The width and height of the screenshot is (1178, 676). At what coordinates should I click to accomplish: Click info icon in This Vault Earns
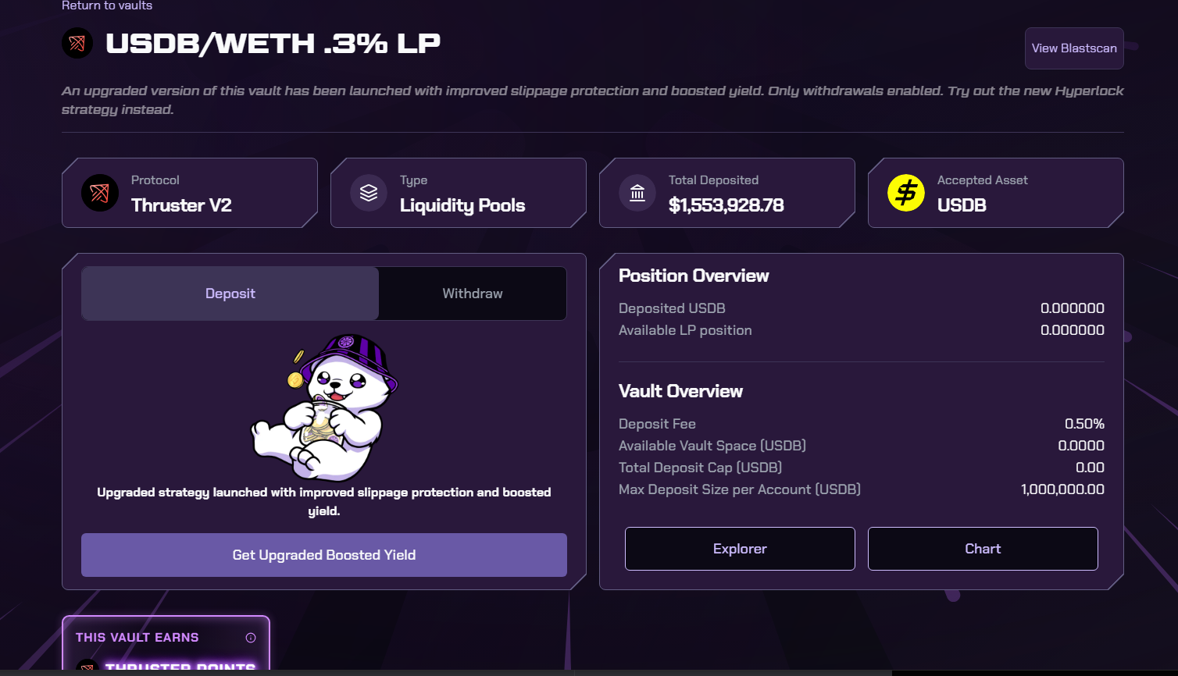(251, 638)
